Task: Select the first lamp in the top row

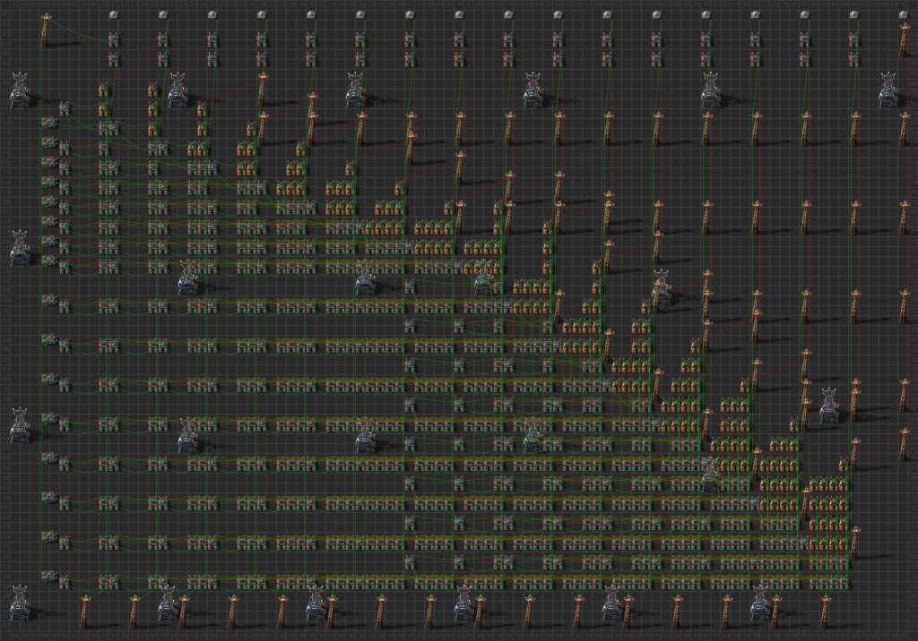Action: 113,15
